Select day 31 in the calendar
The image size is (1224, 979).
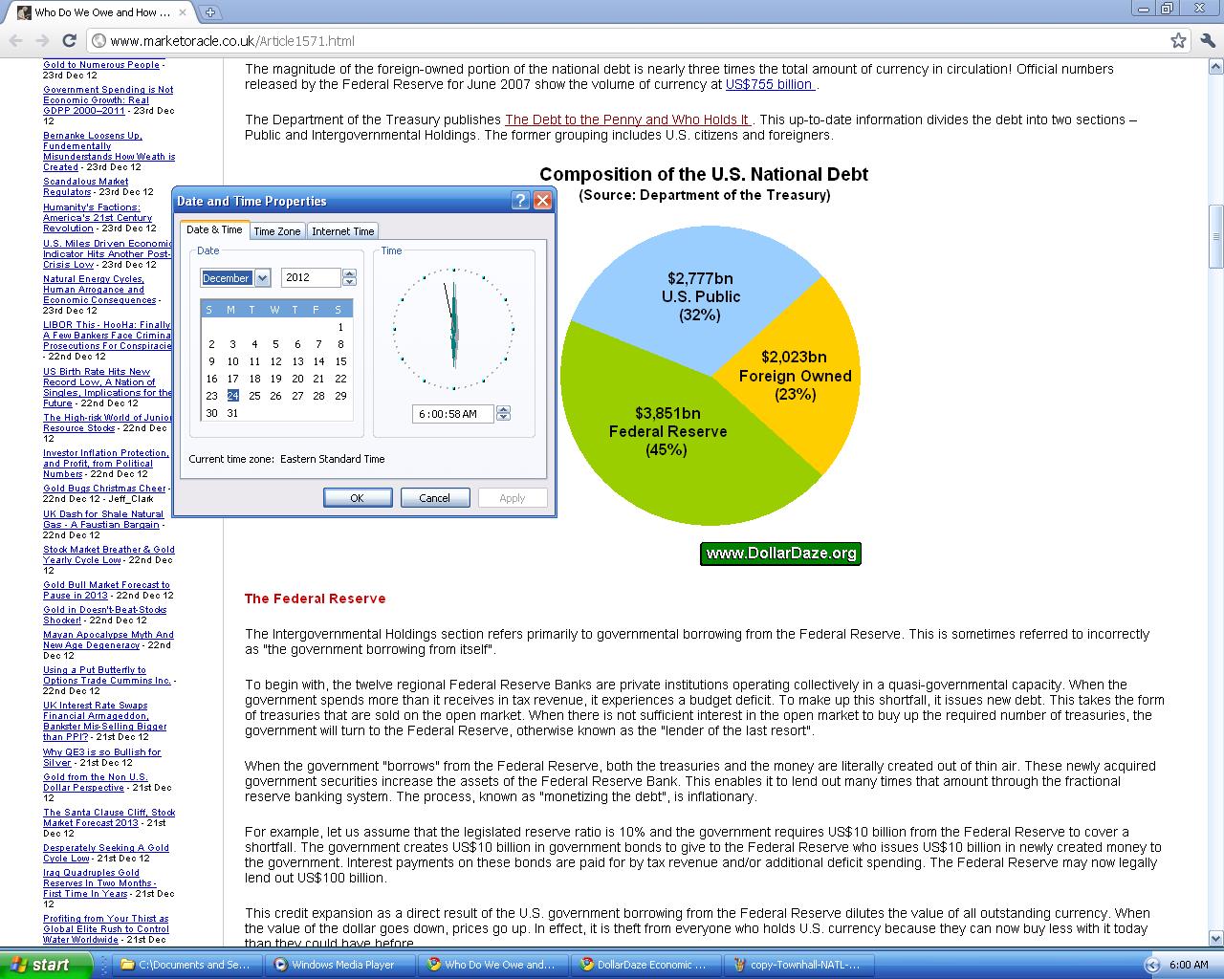click(232, 413)
